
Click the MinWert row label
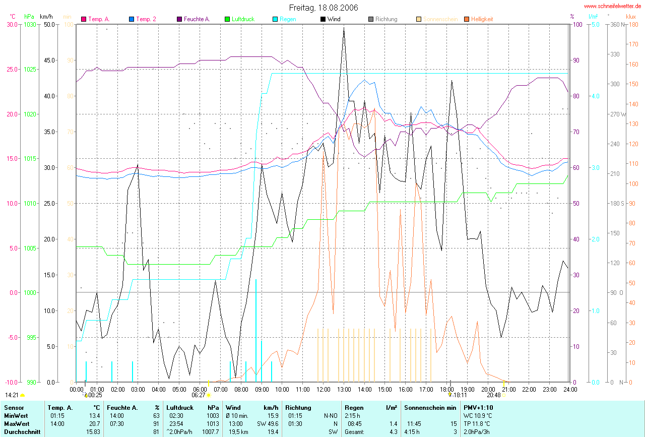16,416
